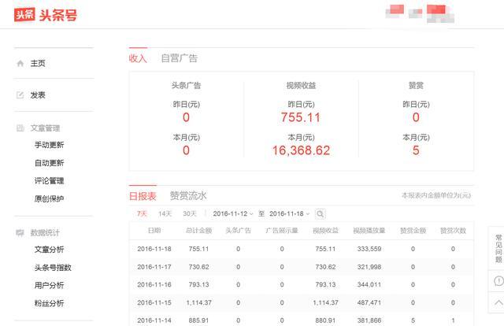Image resolution: width=504 pixels, height=326 pixels.
Task: Click 文章管理 section header
Action: pyautogui.click(x=45, y=128)
